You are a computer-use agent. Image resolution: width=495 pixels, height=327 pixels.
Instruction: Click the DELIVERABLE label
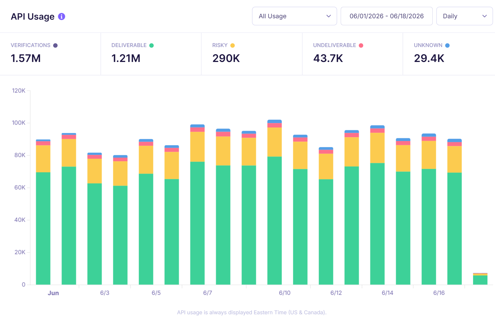click(x=129, y=45)
